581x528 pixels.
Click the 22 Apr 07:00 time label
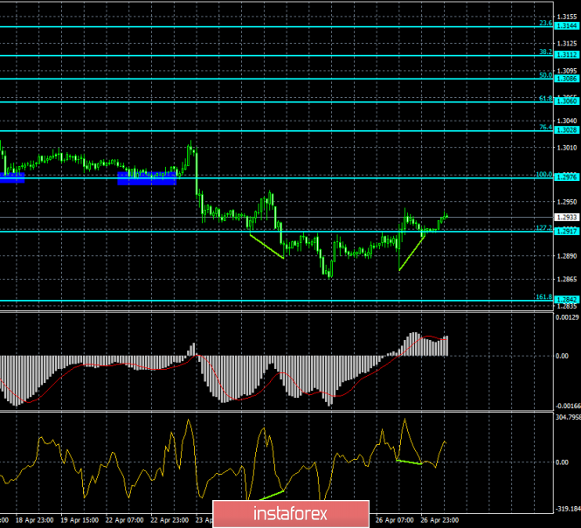pyautogui.click(x=124, y=520)
